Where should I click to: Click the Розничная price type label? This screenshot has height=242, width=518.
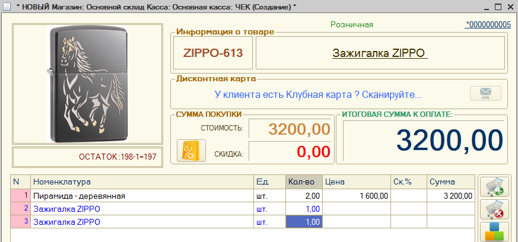(352, 24)
